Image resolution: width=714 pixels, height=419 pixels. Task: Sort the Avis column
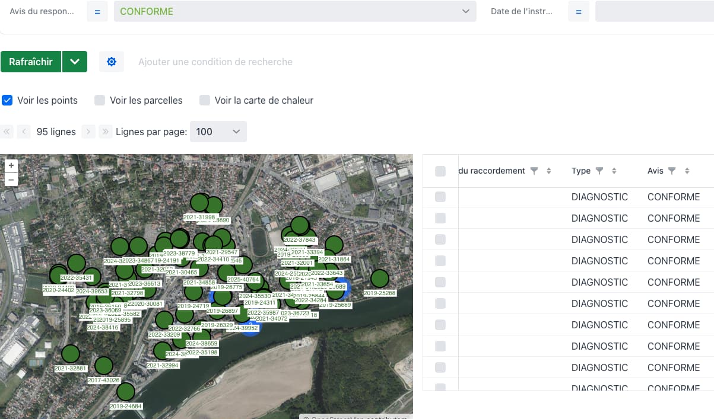687,171
